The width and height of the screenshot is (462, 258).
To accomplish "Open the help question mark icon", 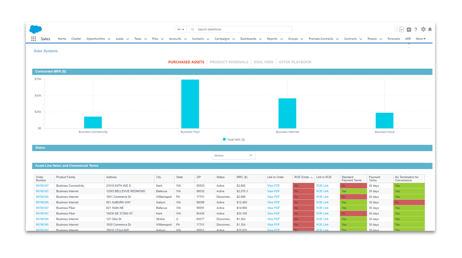I will click(416, 29).
